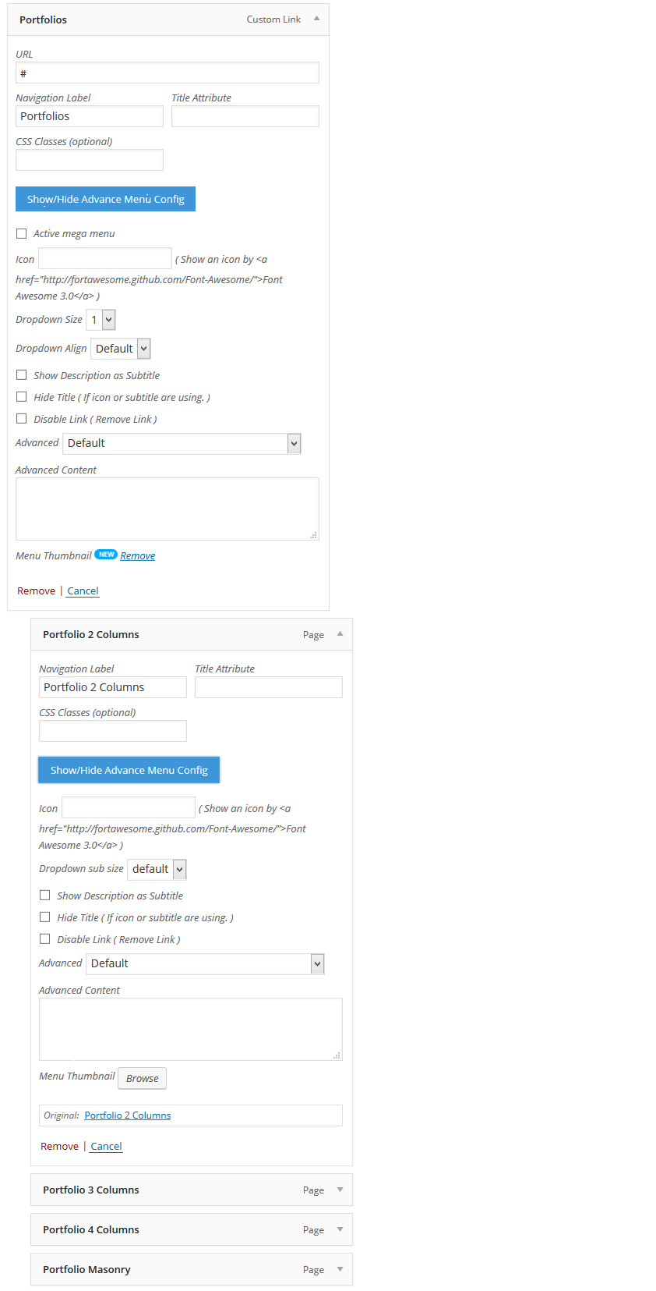Expand the Portfolio 4 Columns arrow
Image resolution: width=656 pixels, height=1291 pixels.
(340, 1229)
